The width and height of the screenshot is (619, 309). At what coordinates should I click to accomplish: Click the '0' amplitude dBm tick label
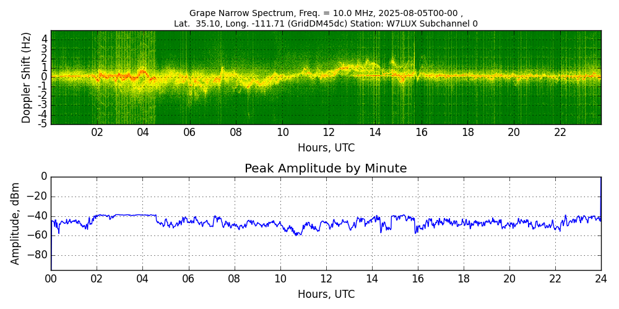(44, 177)
